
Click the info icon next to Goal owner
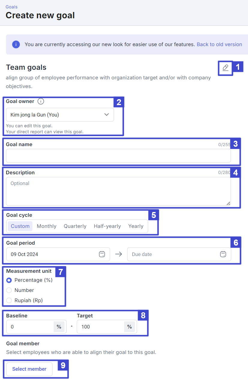[41, 101]
